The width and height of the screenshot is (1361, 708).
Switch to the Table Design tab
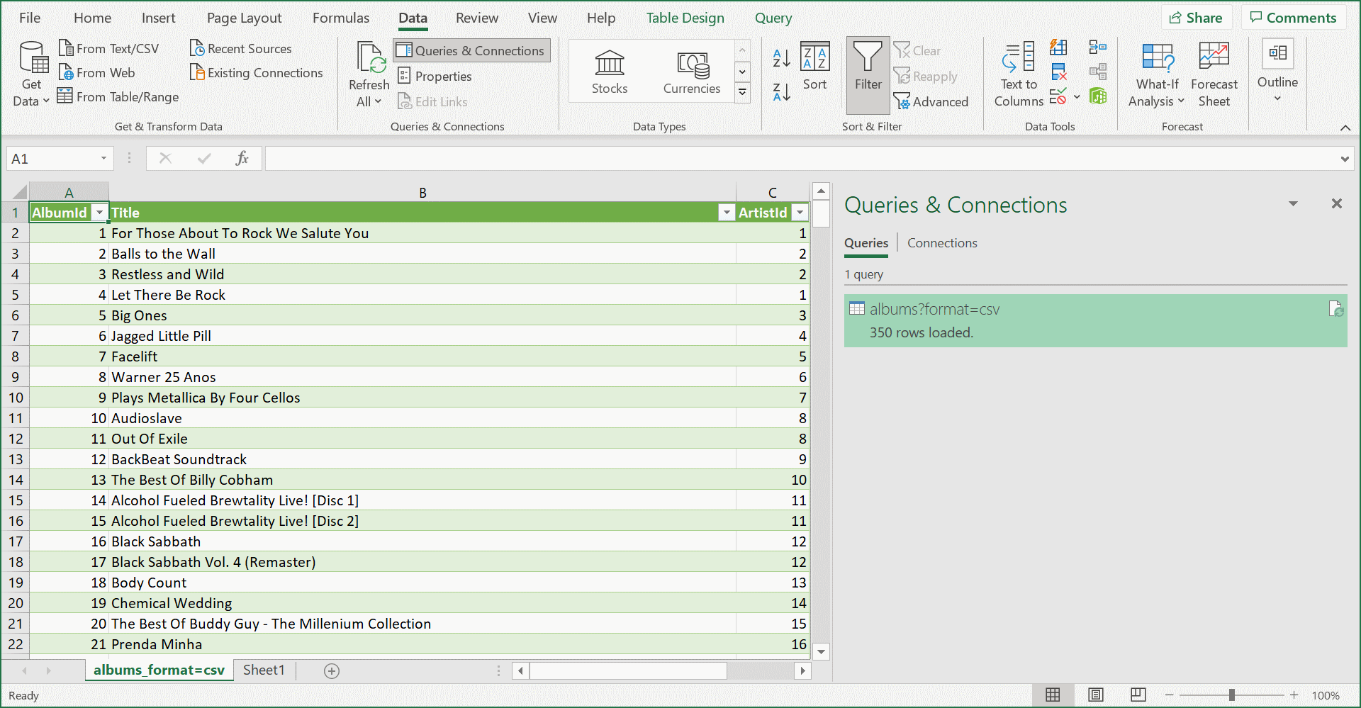685,18
